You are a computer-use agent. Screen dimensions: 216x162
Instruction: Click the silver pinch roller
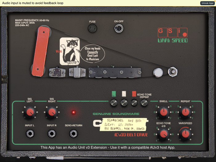[x=158, y=73]
